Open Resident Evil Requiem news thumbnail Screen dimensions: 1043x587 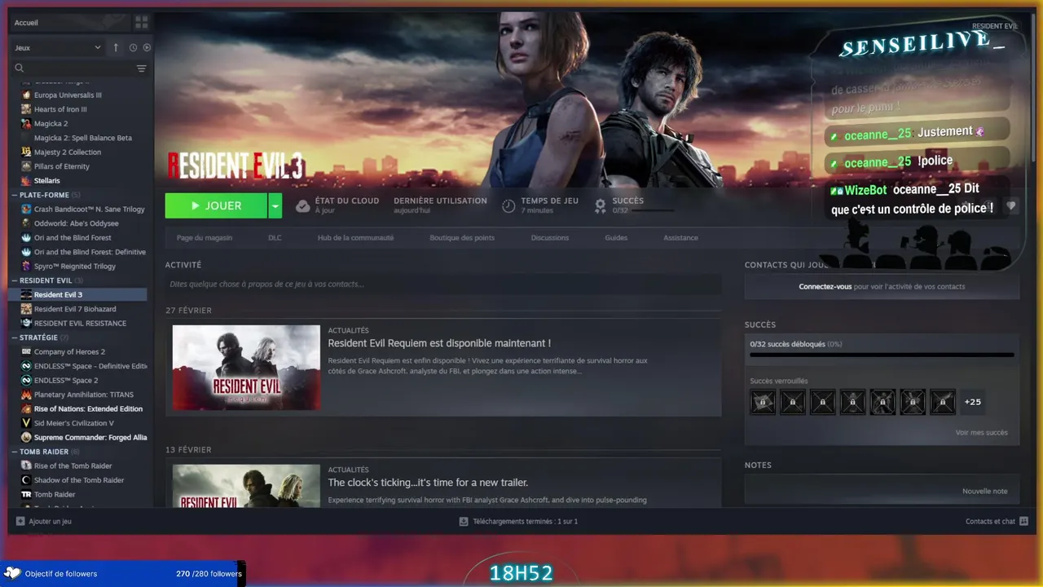coord(246,368)
